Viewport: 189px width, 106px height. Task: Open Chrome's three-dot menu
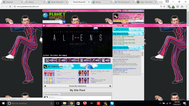click(186, 7)
